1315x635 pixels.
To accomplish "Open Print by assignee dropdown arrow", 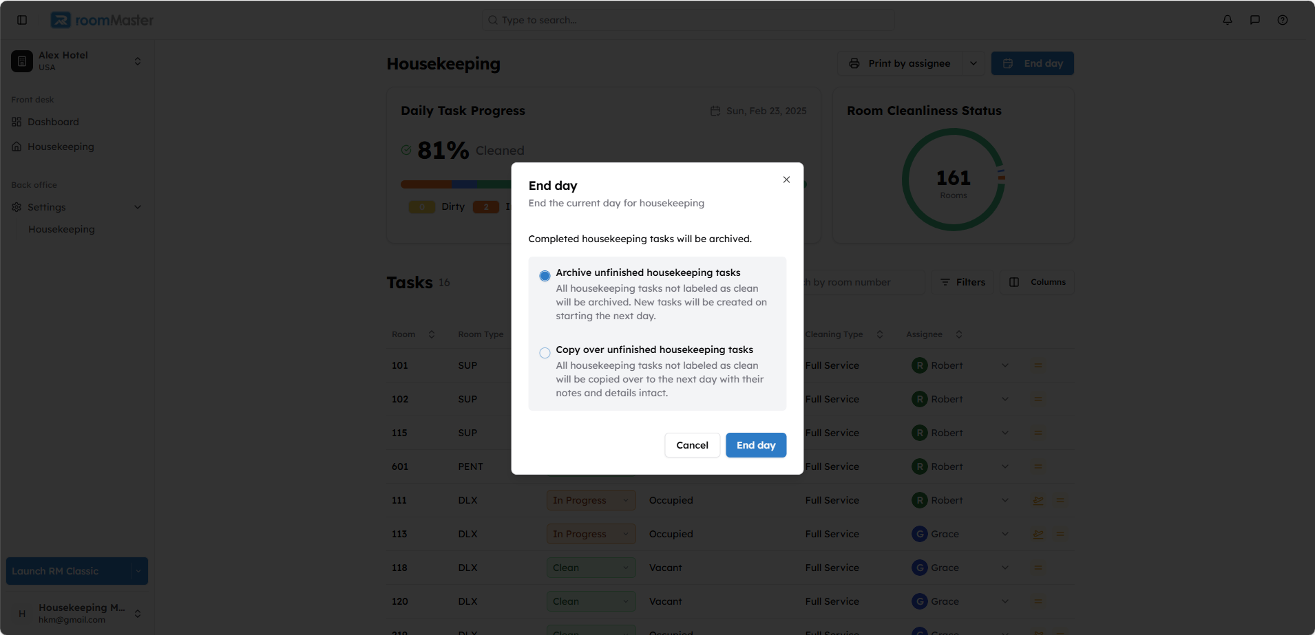I will click(974, 63).
